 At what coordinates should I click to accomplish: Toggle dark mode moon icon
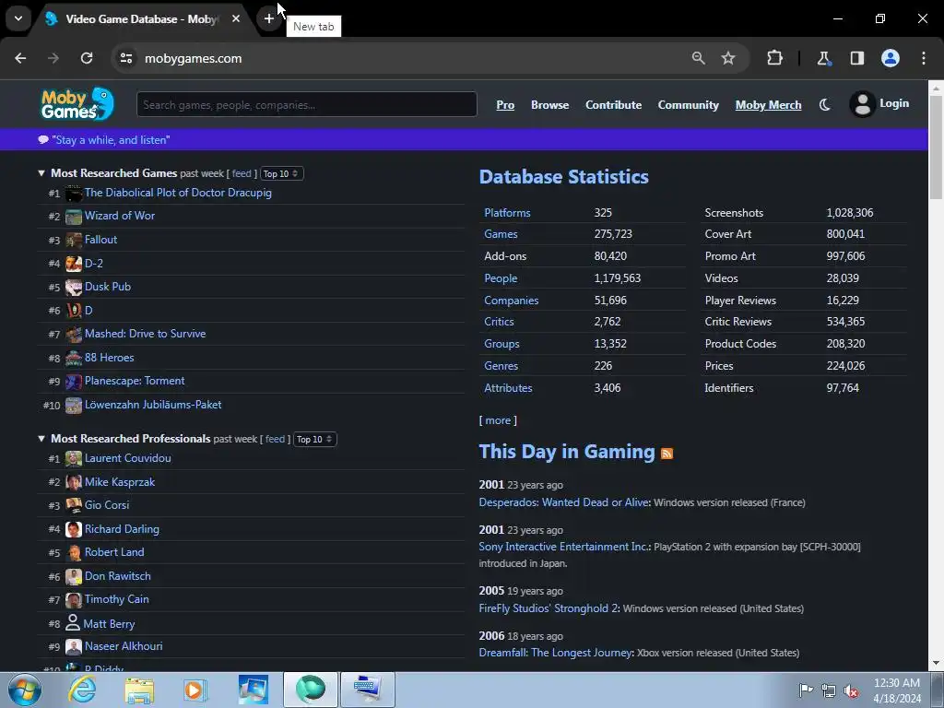[825, 105]
